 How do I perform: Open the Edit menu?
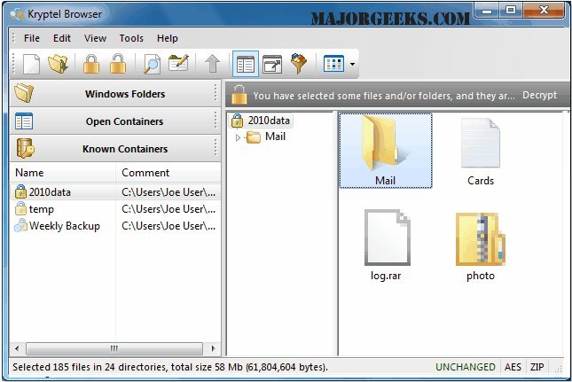coord(62,38)
